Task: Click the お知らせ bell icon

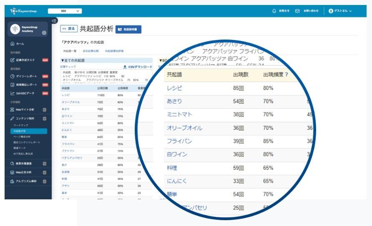Action: [274, 11]
